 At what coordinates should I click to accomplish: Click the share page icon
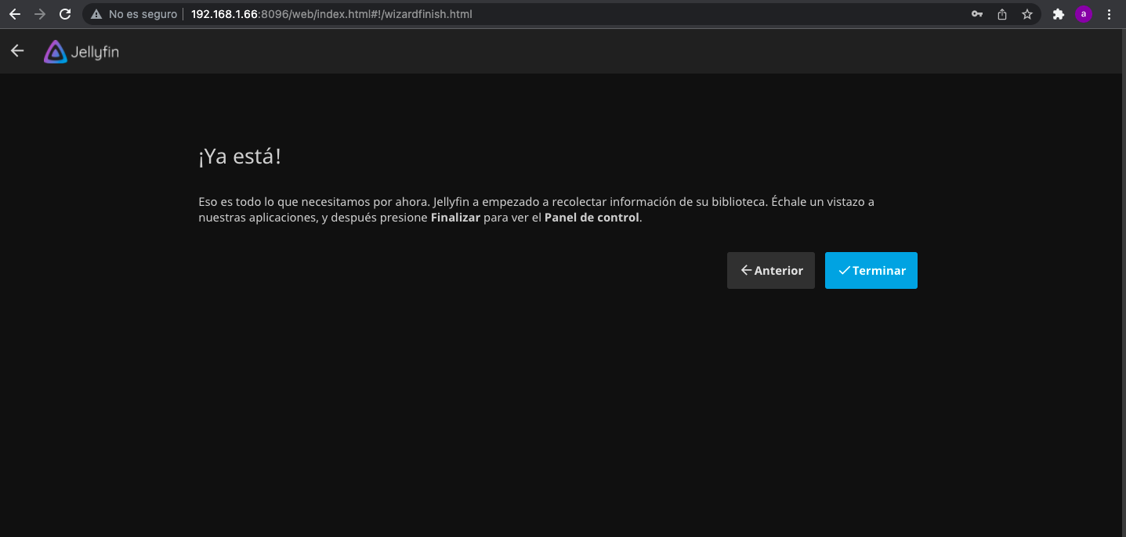[x=1002, y=14]
